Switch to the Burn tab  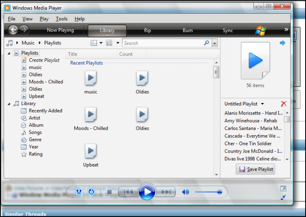188,31
